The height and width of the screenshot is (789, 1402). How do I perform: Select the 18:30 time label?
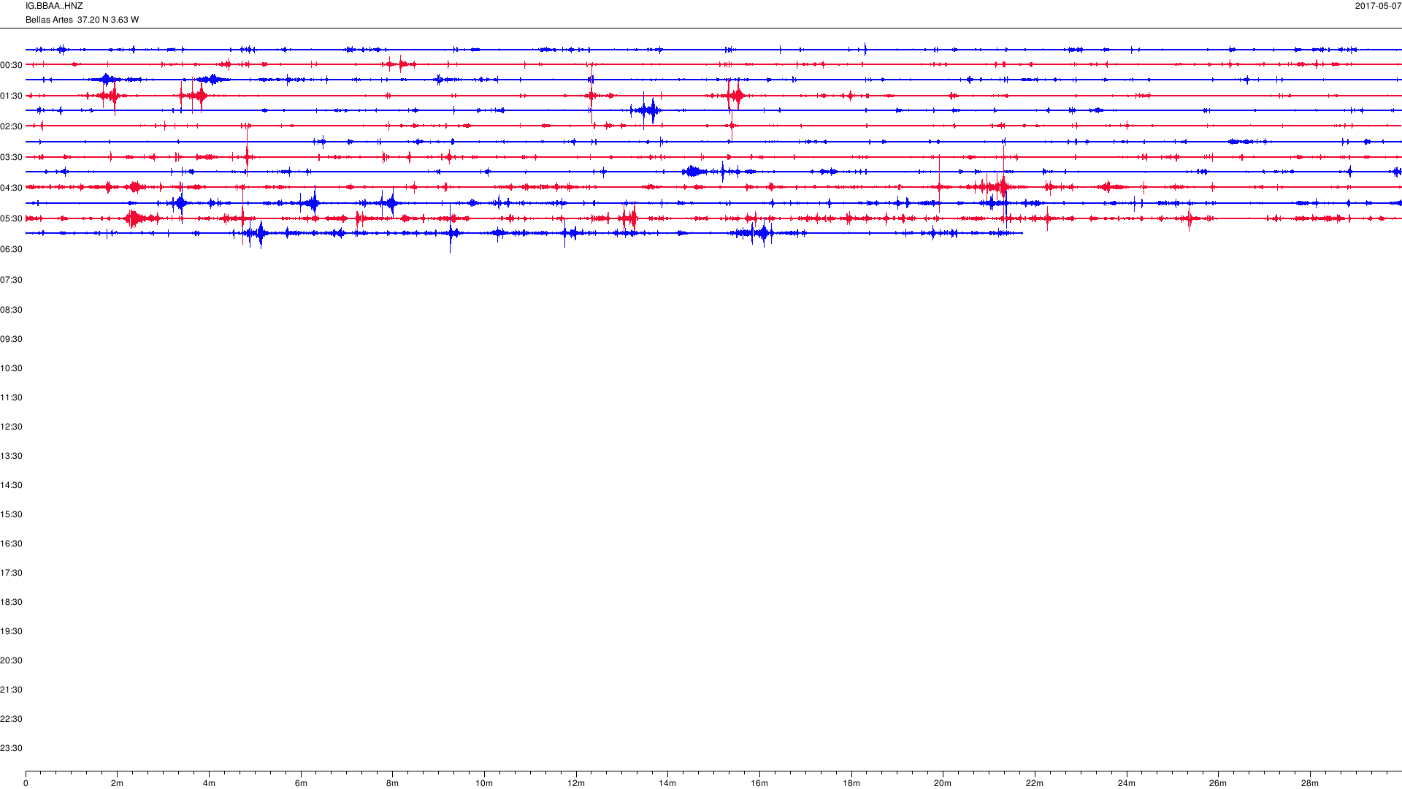tap(11, 602)
